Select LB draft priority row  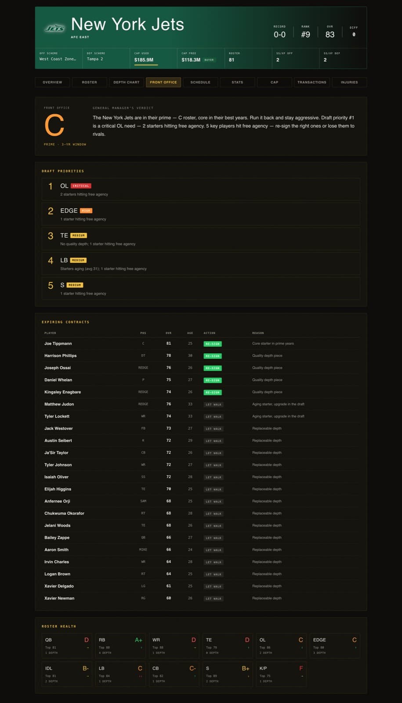201,264
